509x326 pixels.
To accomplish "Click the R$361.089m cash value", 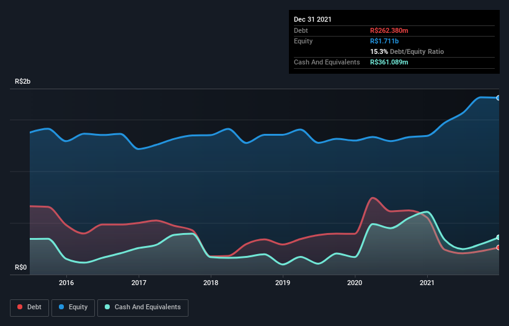I will click(389, 62).
